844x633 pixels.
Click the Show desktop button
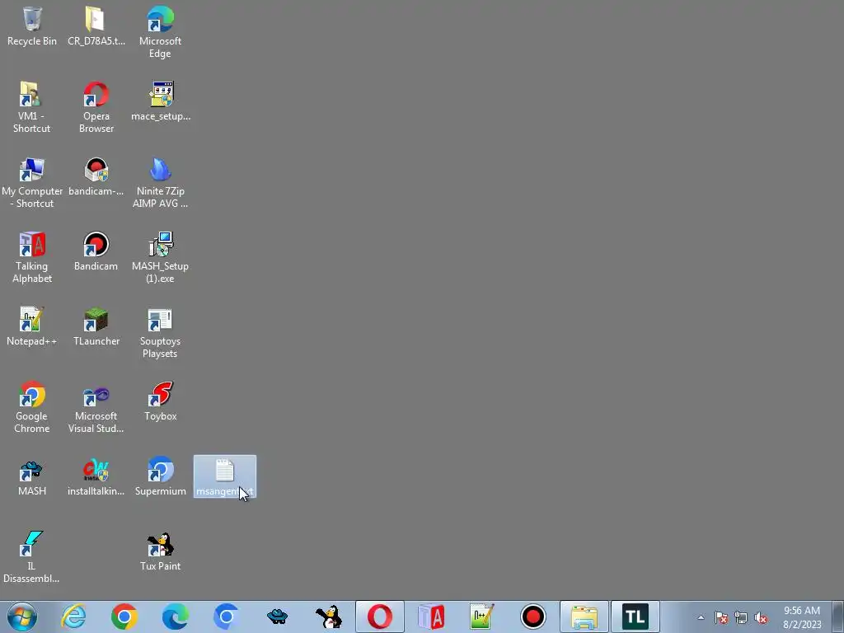point(838,617)
